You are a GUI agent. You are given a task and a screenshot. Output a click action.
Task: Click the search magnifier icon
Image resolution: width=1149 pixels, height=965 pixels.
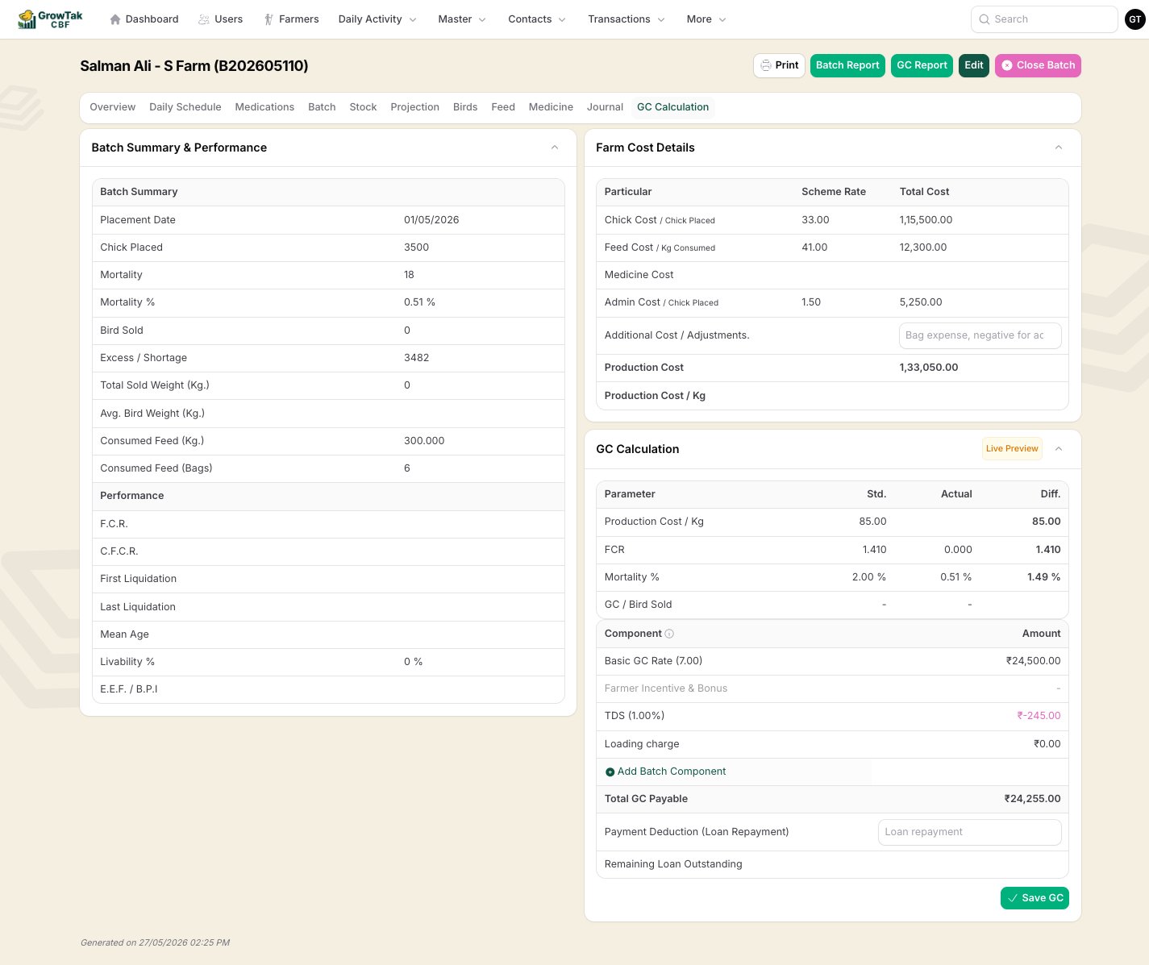pos(985,19)
